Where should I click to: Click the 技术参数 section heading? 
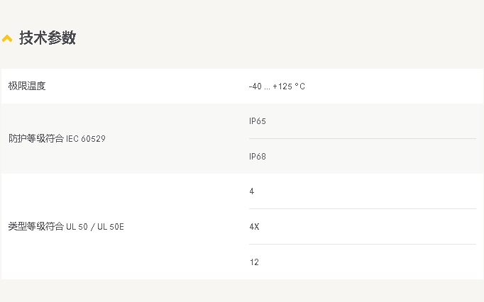point(48,38)
